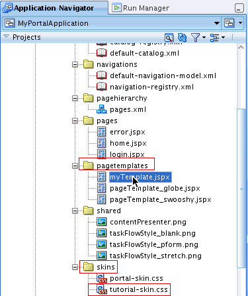This screenshot has height=296, width=248.
Task: Select the pagetemplates folder
Action: 122,166
